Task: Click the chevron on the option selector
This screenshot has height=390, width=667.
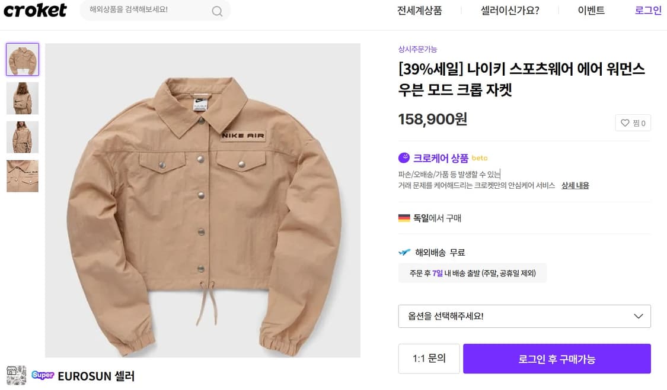Action: click(639, 317)
